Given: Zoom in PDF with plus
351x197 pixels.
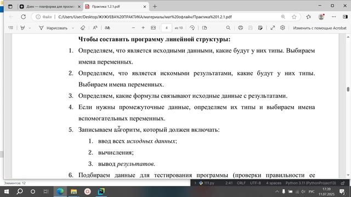Looking at the screenshot, I should pyautogui.click(x=143, y=28).
